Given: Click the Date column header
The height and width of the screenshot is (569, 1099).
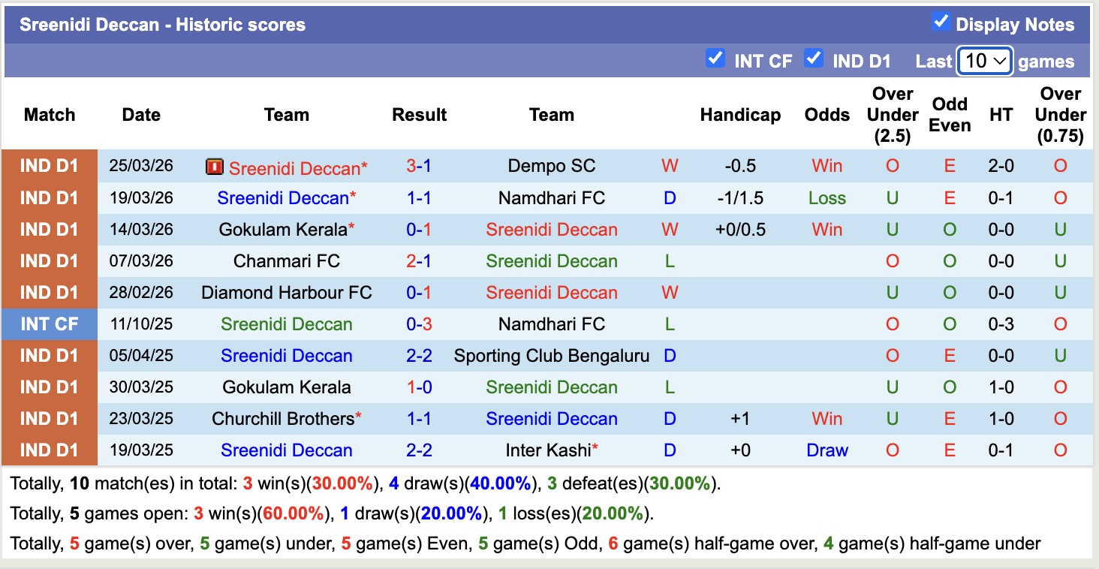Looking at the screenshot, I should pos(140,115).
